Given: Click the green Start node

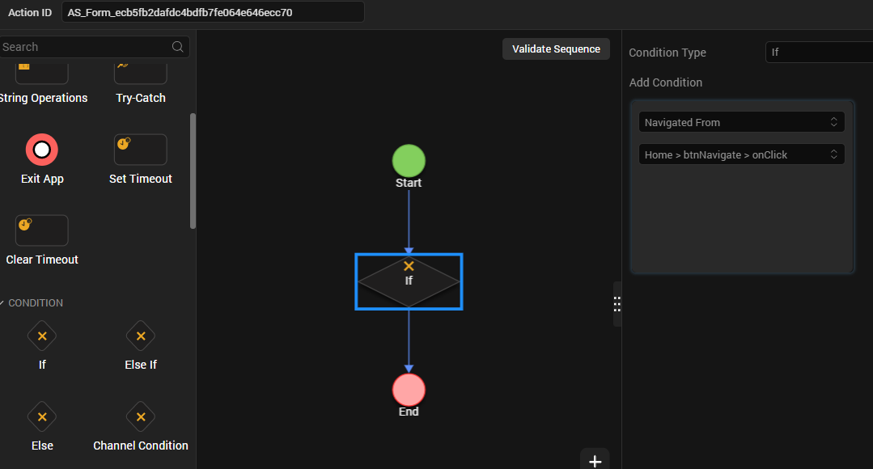Looking at the screenshot, I should point(409,161).
